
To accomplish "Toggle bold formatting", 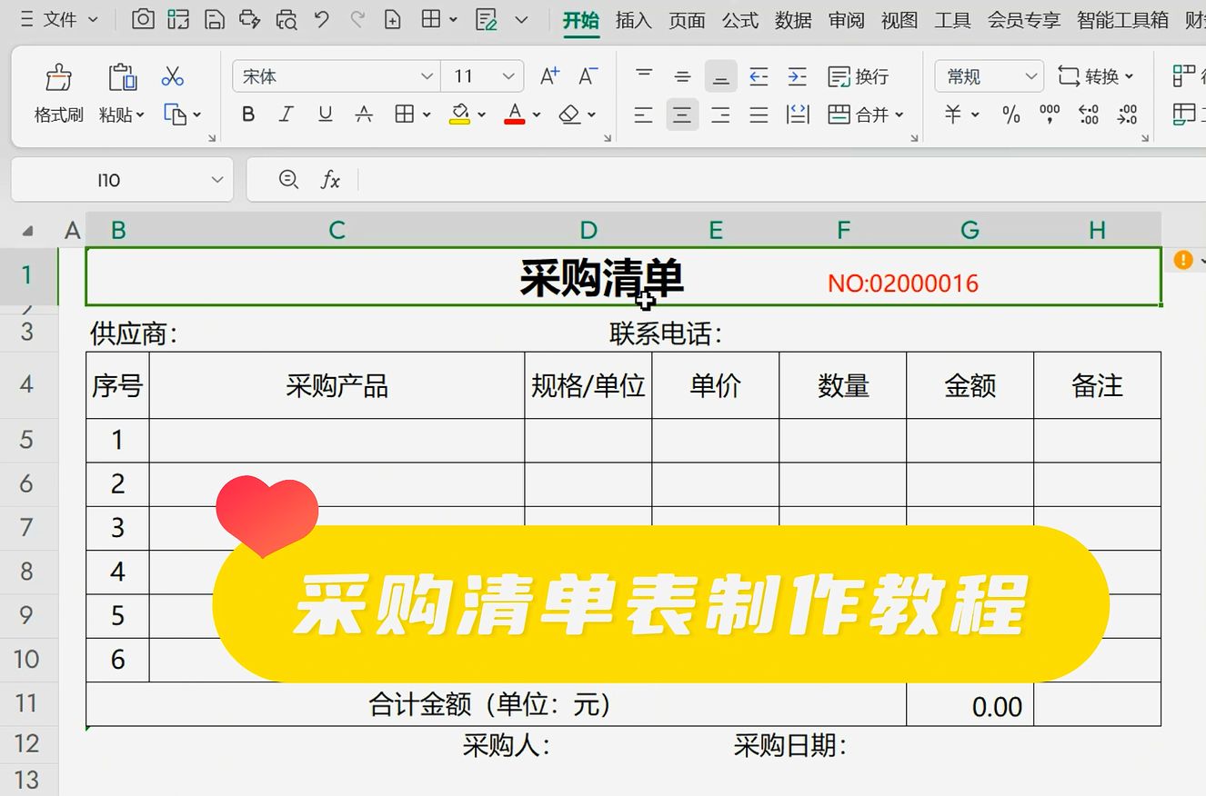I will (246, 114).
